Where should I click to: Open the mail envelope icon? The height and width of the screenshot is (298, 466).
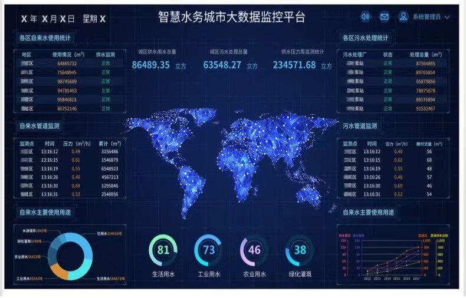pos(384,16)
